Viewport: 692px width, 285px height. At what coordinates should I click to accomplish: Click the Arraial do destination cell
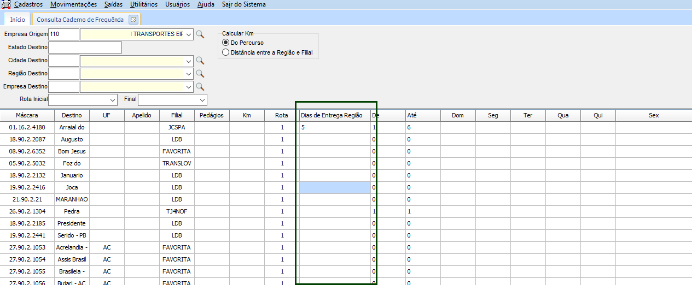click(x=72, y=127)
